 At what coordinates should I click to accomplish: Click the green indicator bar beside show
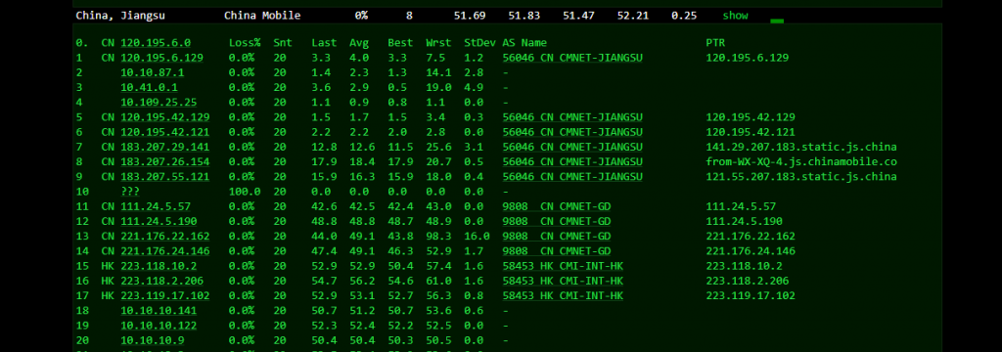(x=777, y=22)
